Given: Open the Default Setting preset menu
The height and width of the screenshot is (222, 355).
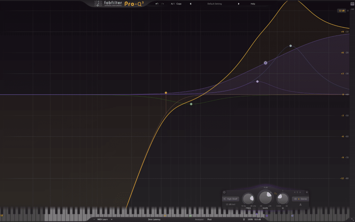Looking at the screenshot, I should point(214,3).
